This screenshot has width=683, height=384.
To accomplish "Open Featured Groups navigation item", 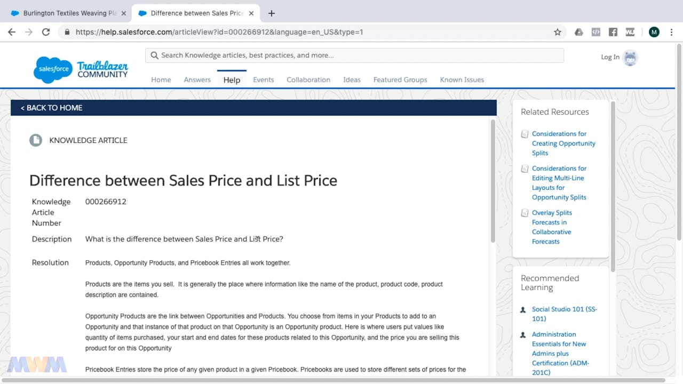I will [400, 80].
